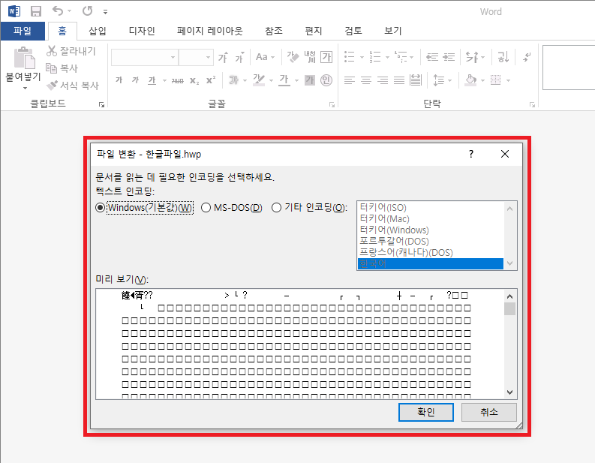Switch to the 검토 (Review) tab

tap(353, 31)
